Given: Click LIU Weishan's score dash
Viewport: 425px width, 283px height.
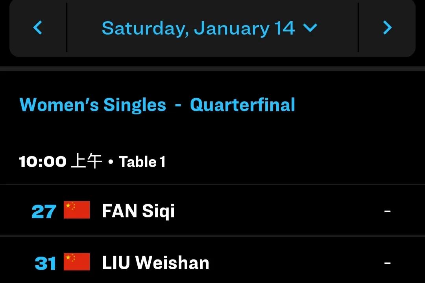Looking at the screenshot, I should click(387, 263).
